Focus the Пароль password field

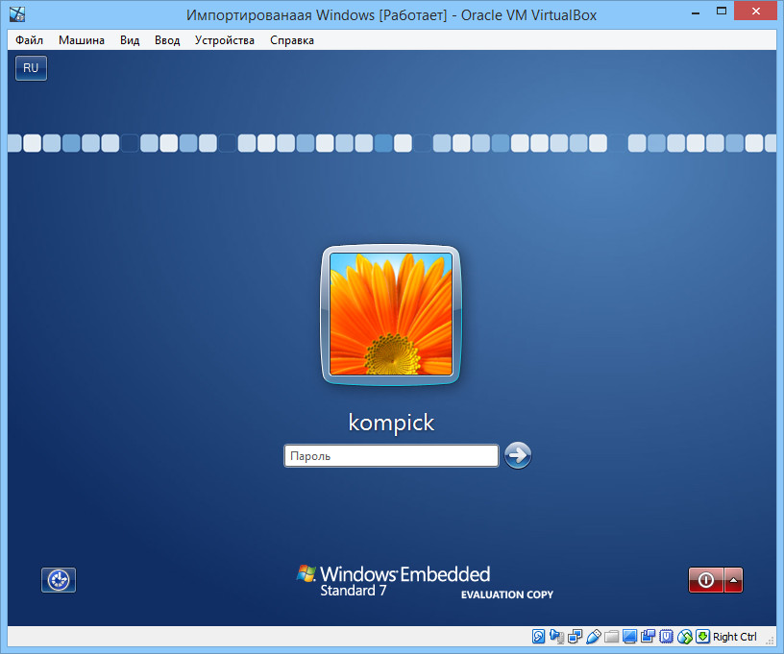391,455
